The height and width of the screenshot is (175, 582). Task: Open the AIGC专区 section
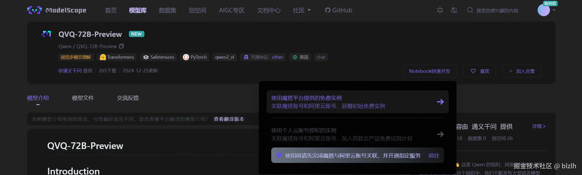[232, 10]
